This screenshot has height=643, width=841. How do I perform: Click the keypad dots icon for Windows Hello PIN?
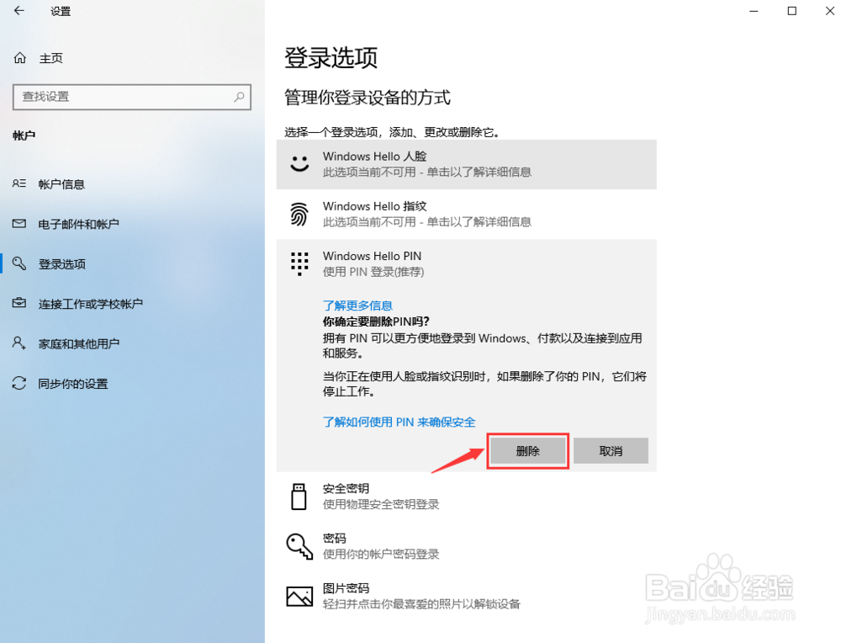click(299, 263)
